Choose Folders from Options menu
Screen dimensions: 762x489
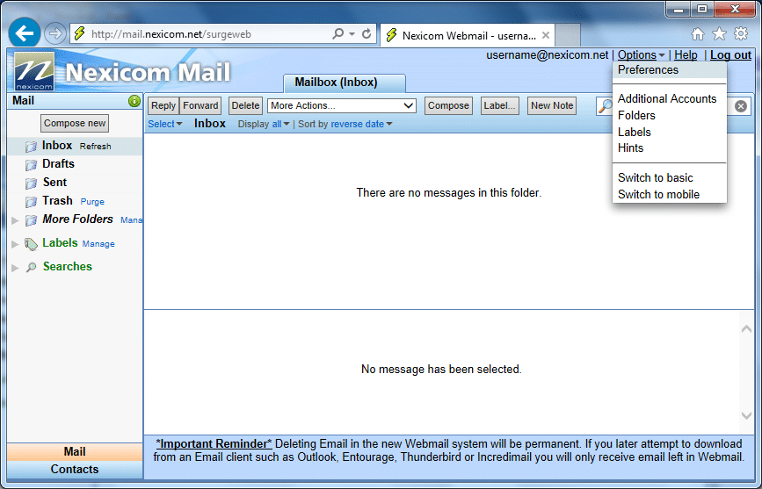pyautogui.click(x=669, y=115)
